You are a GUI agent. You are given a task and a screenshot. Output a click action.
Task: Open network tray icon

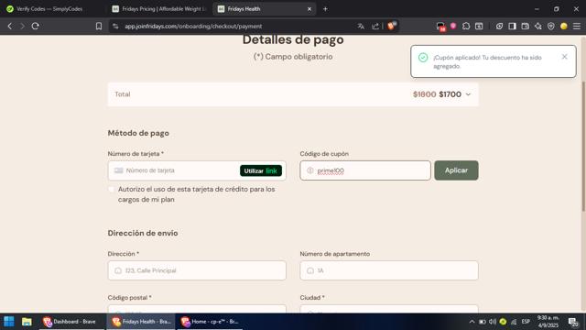tap(514, 322)
